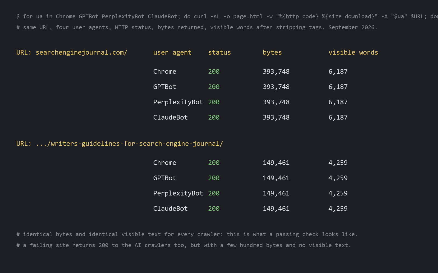Screen dimensions: 438x273
Task: Click 4,259 visible words in PerplexityBot row
Action: click(x=338, y=193)
